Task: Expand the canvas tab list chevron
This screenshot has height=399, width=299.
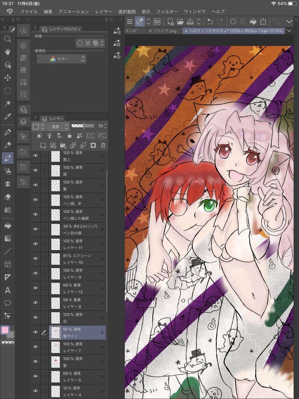Action: click(x=289, y=31)
